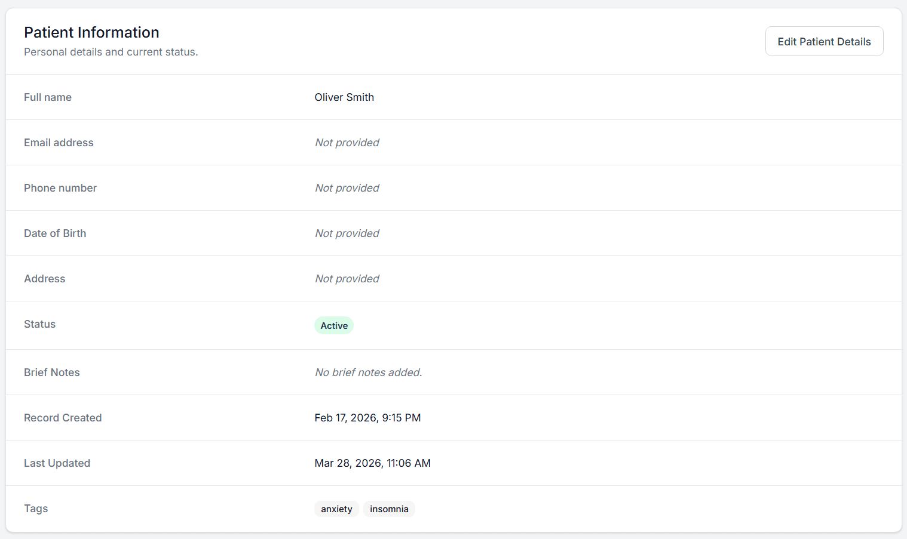Click the anxiety tag
Image resolution: width=907 pixels, height=539 pixels.
(x=336, y=509)
